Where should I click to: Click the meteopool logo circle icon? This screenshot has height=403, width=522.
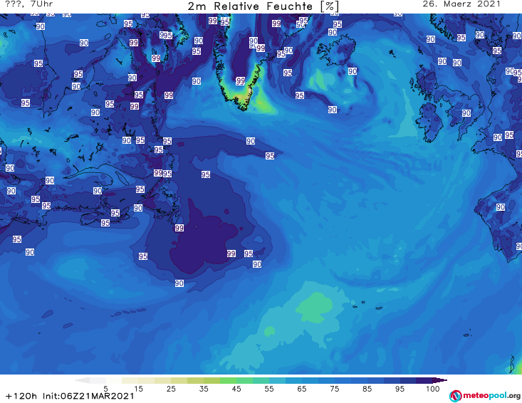455,396
